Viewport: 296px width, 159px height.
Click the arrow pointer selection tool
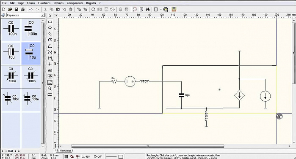50,16
